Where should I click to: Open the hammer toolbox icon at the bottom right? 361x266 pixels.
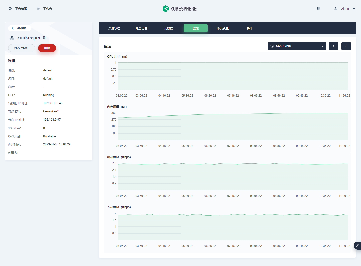pyautogui.click(x=358, y=245)
